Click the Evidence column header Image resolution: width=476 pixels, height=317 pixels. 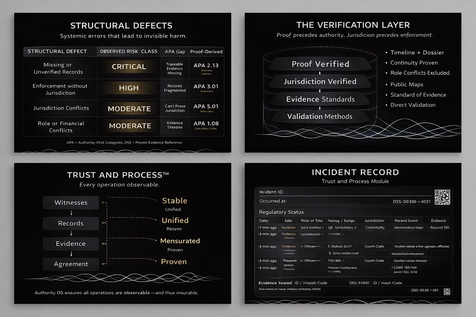click(438, 220)
